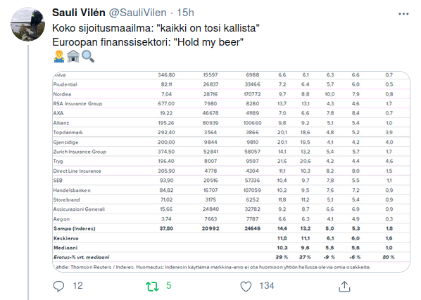Visit the @SauliVilen handle link
Viewport: 421px width, 300px height.
(x=137, y=13)
